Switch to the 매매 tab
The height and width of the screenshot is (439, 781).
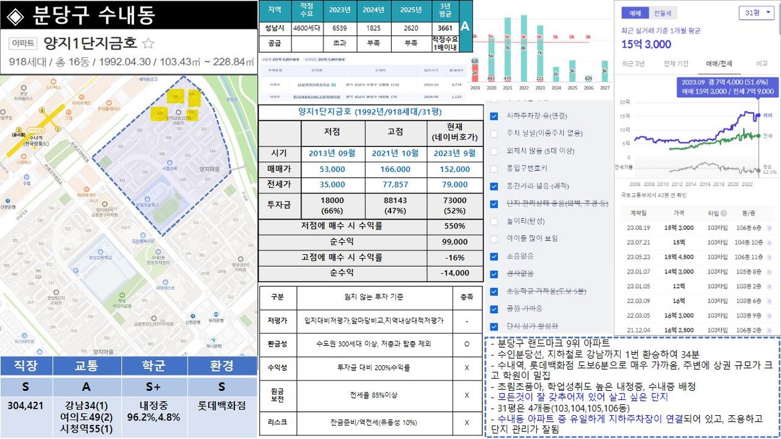pos(635,13)
